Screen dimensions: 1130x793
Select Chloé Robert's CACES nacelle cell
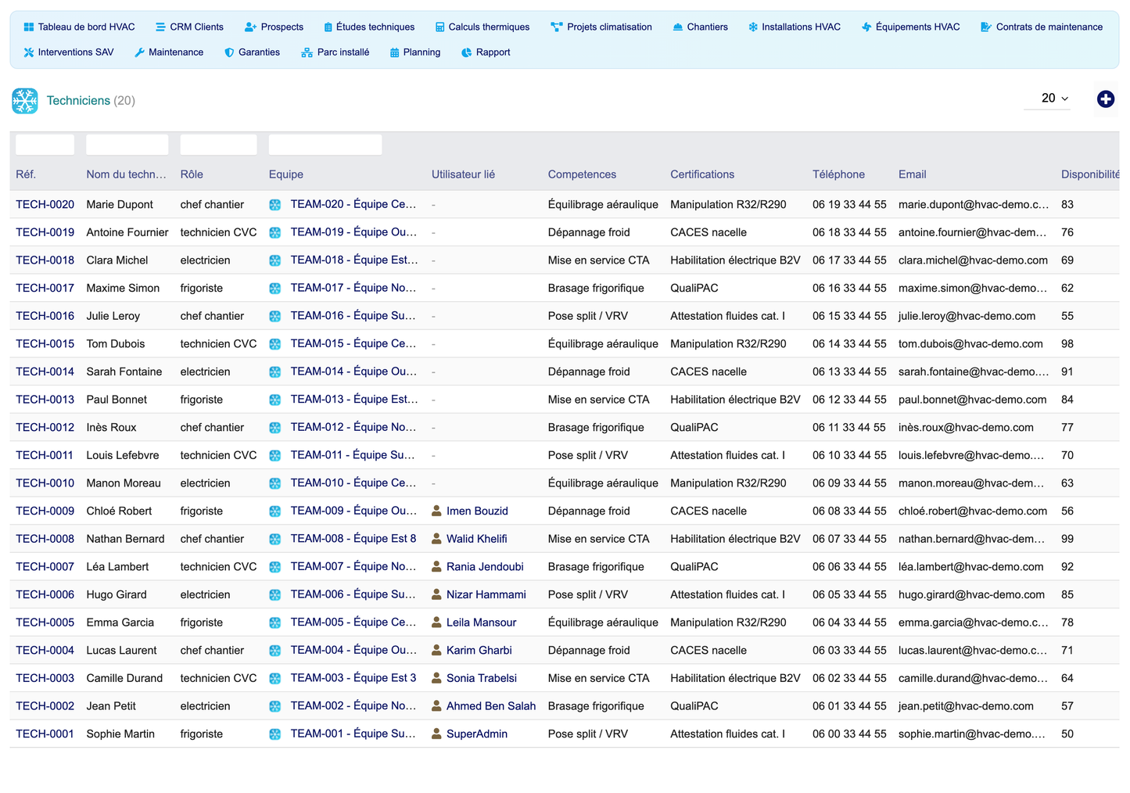(x=708, y=511)
